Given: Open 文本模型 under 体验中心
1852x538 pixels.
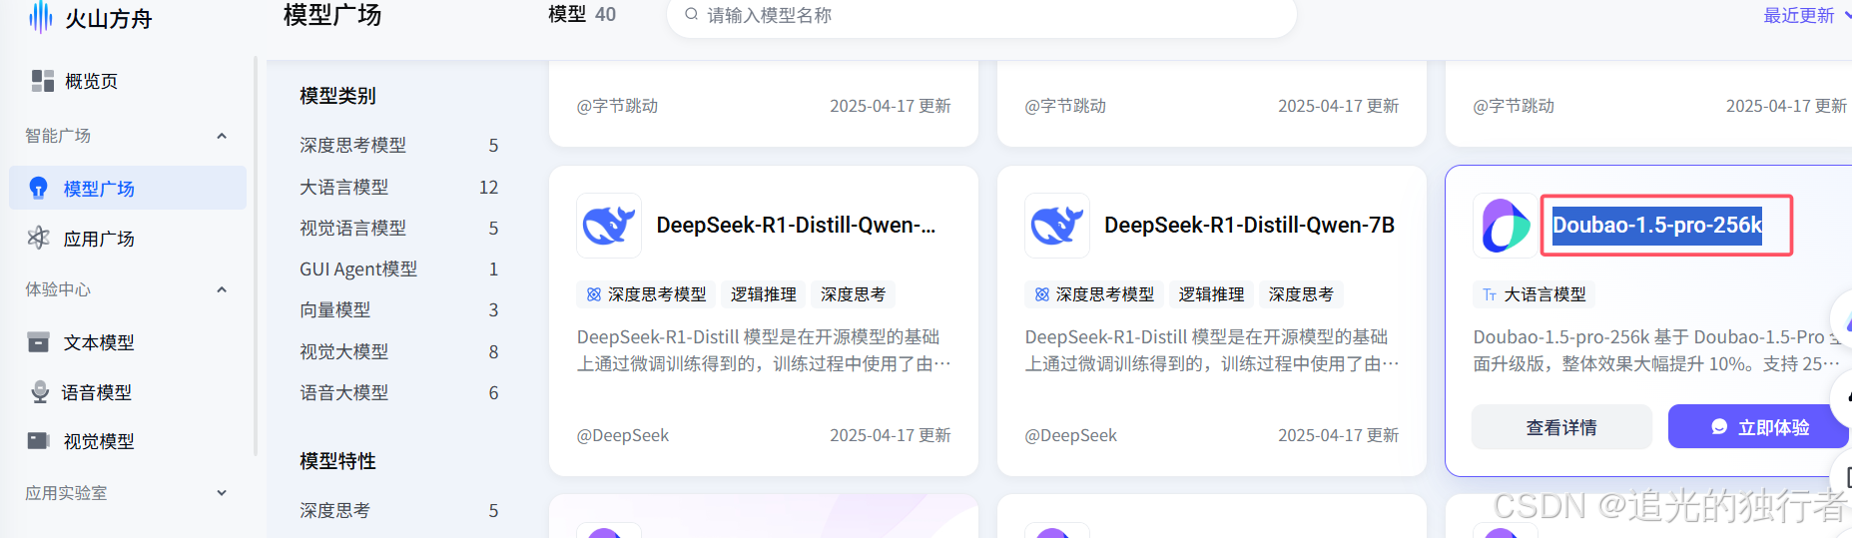Looking at the screenshot, I should pos(128,342).
